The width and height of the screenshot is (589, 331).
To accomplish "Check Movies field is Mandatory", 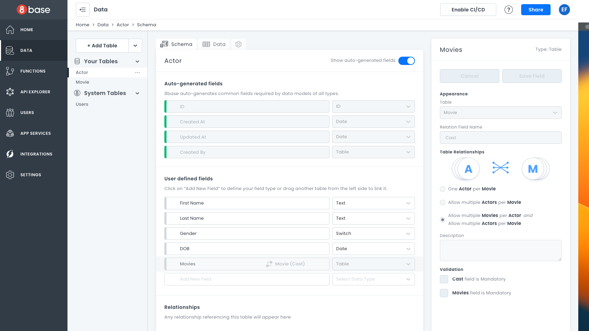I will pyautogui.click(x=444, y=293).
